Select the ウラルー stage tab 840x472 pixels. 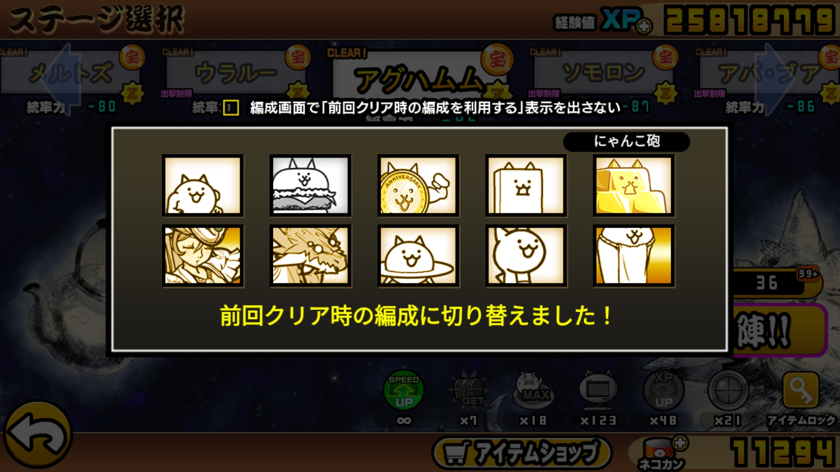pyautogui.click(x=236, y=73)
